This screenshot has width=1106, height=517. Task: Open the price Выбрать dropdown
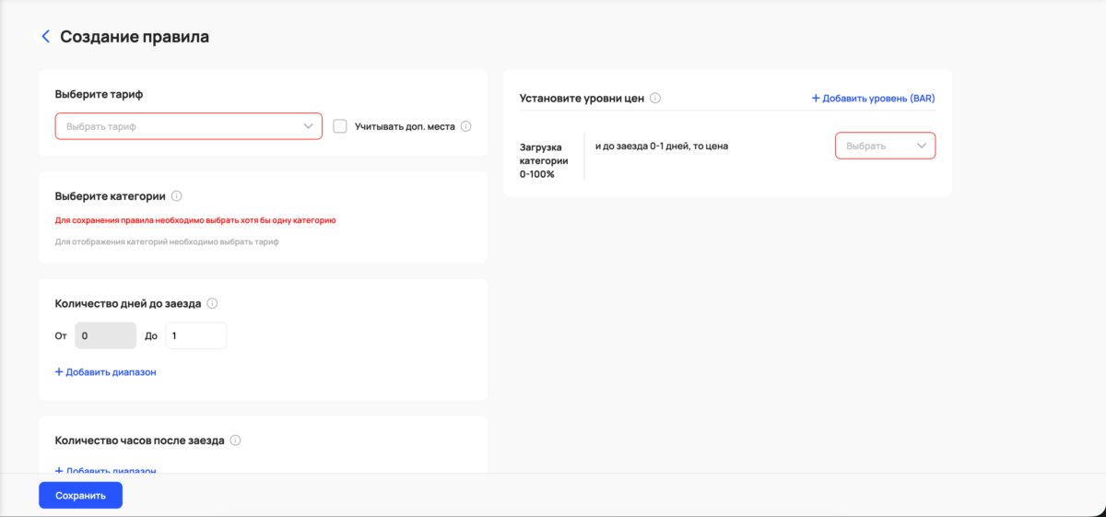(876, 146)
